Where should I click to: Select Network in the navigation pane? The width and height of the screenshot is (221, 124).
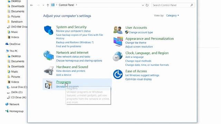pos(12,104)
